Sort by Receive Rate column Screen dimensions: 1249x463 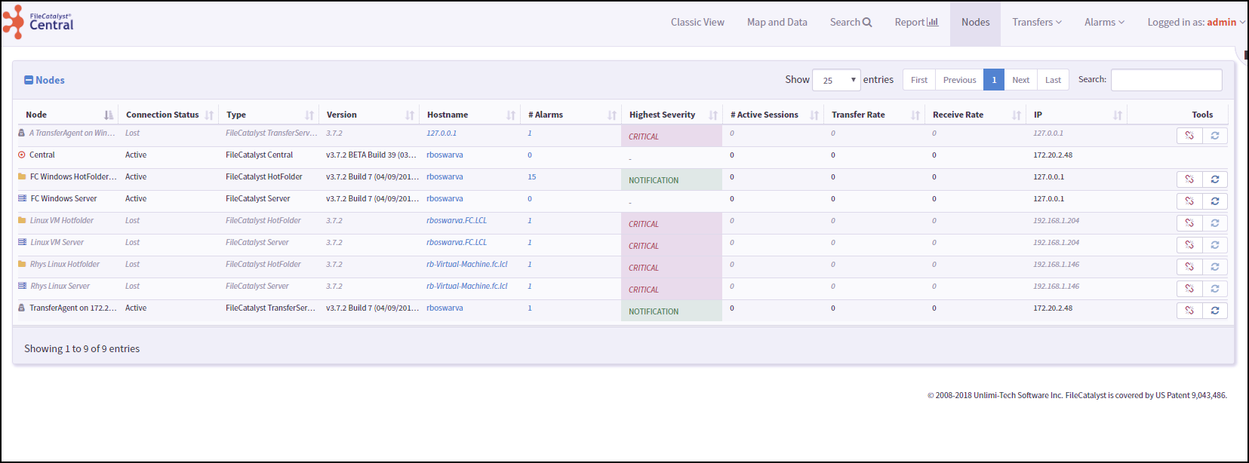(976, 115)
